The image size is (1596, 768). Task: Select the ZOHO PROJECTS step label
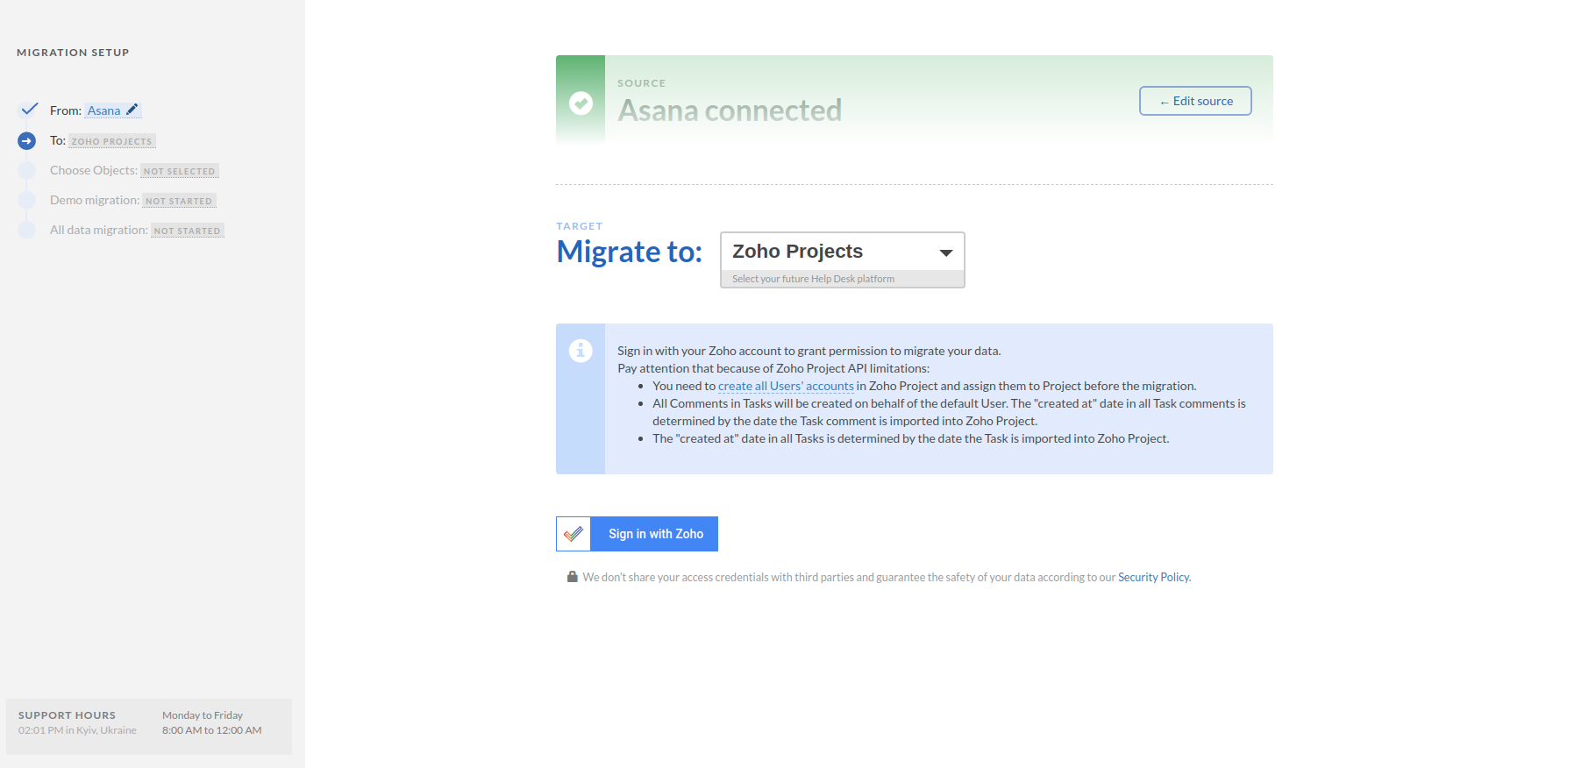point(111,141)
